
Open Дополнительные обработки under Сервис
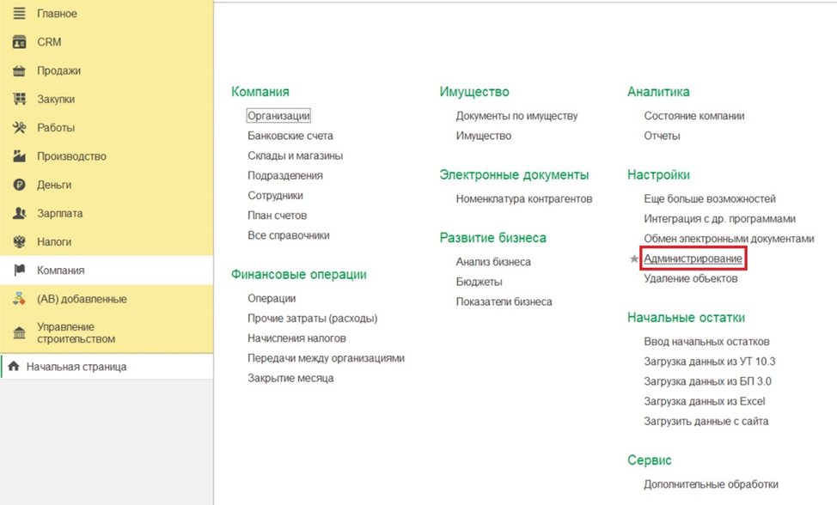coord(711,484)
